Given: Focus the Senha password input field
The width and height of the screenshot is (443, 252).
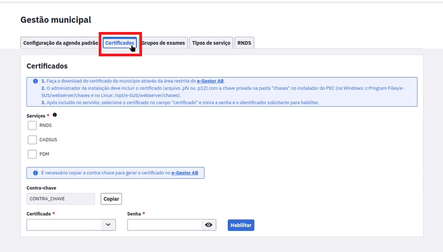Looking at the screenshot, I should click(x=164, y=225).
